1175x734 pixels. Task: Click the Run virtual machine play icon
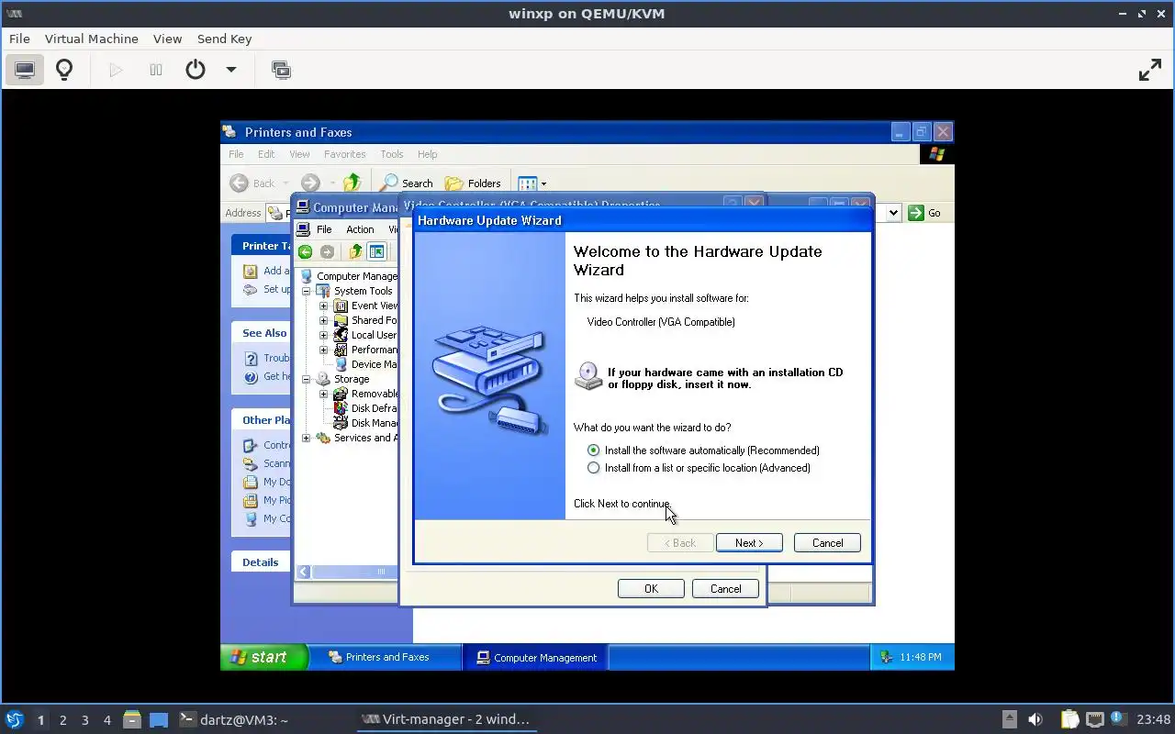click(116, 70)
